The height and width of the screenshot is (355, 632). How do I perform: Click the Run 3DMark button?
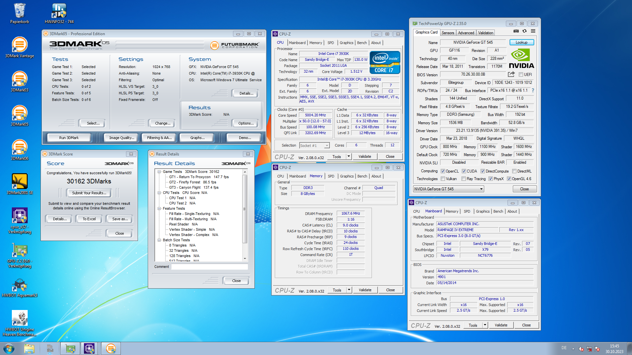69,138
